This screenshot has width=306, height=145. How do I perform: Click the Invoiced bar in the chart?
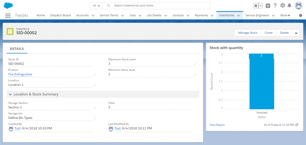(261, 82)
